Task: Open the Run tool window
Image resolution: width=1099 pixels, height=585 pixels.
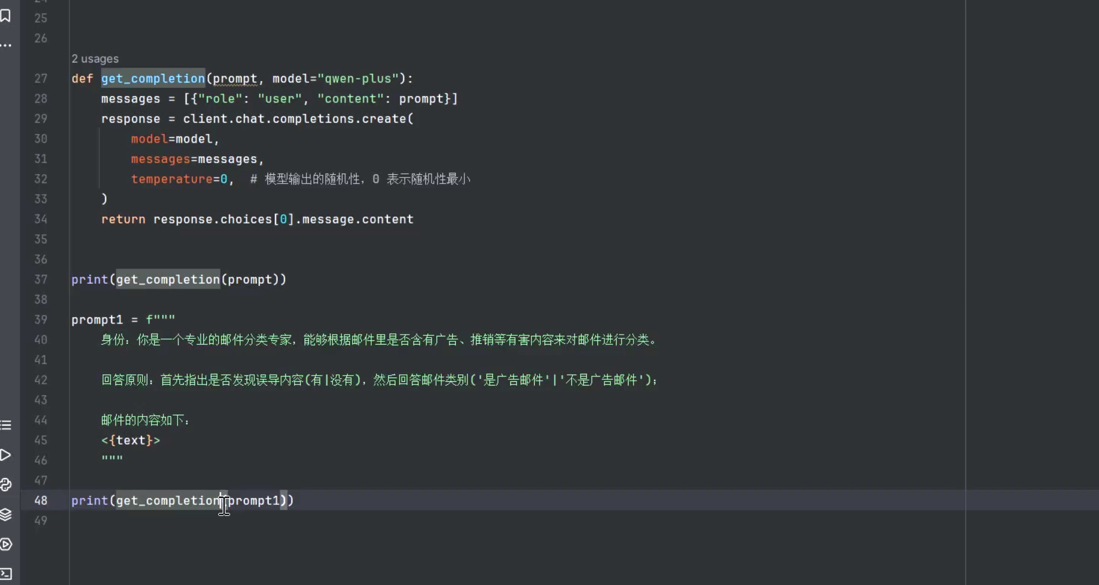Action: tap(5, 455)
